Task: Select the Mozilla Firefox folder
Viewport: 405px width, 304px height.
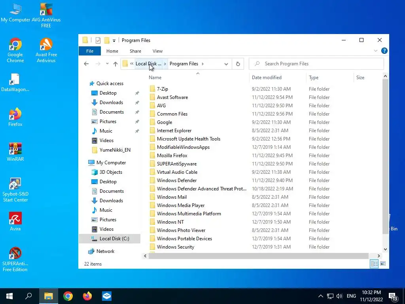Action: (x=172, y=155)
